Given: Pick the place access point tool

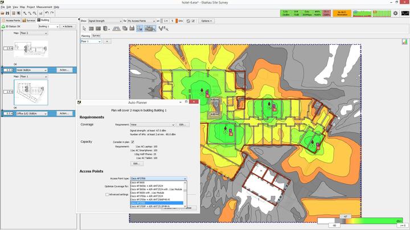Looking at the screenshot, I should [132, 28].
